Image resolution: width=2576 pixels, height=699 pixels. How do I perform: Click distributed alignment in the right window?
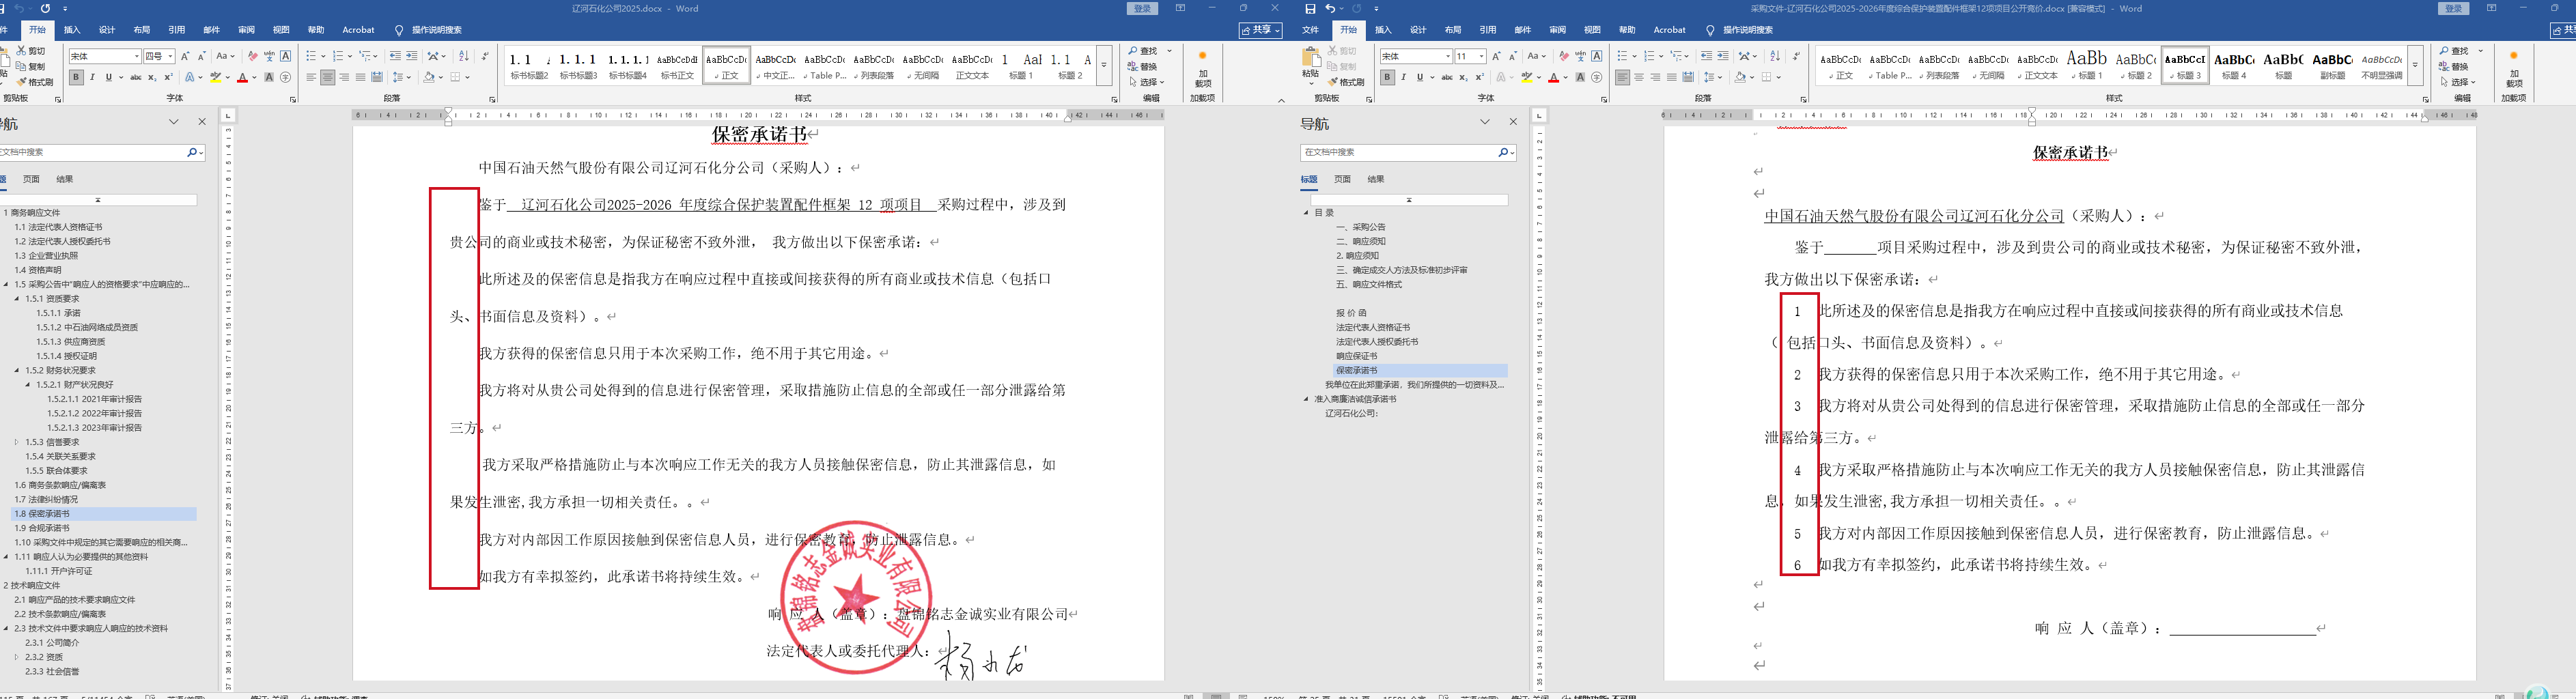click(1688, 77)
